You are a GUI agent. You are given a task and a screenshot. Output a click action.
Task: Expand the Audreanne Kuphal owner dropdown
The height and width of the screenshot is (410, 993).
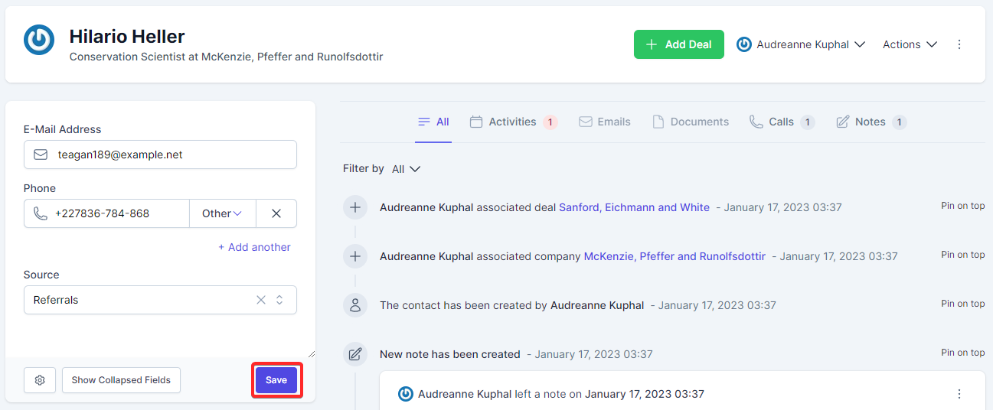[x=801, y=44]
